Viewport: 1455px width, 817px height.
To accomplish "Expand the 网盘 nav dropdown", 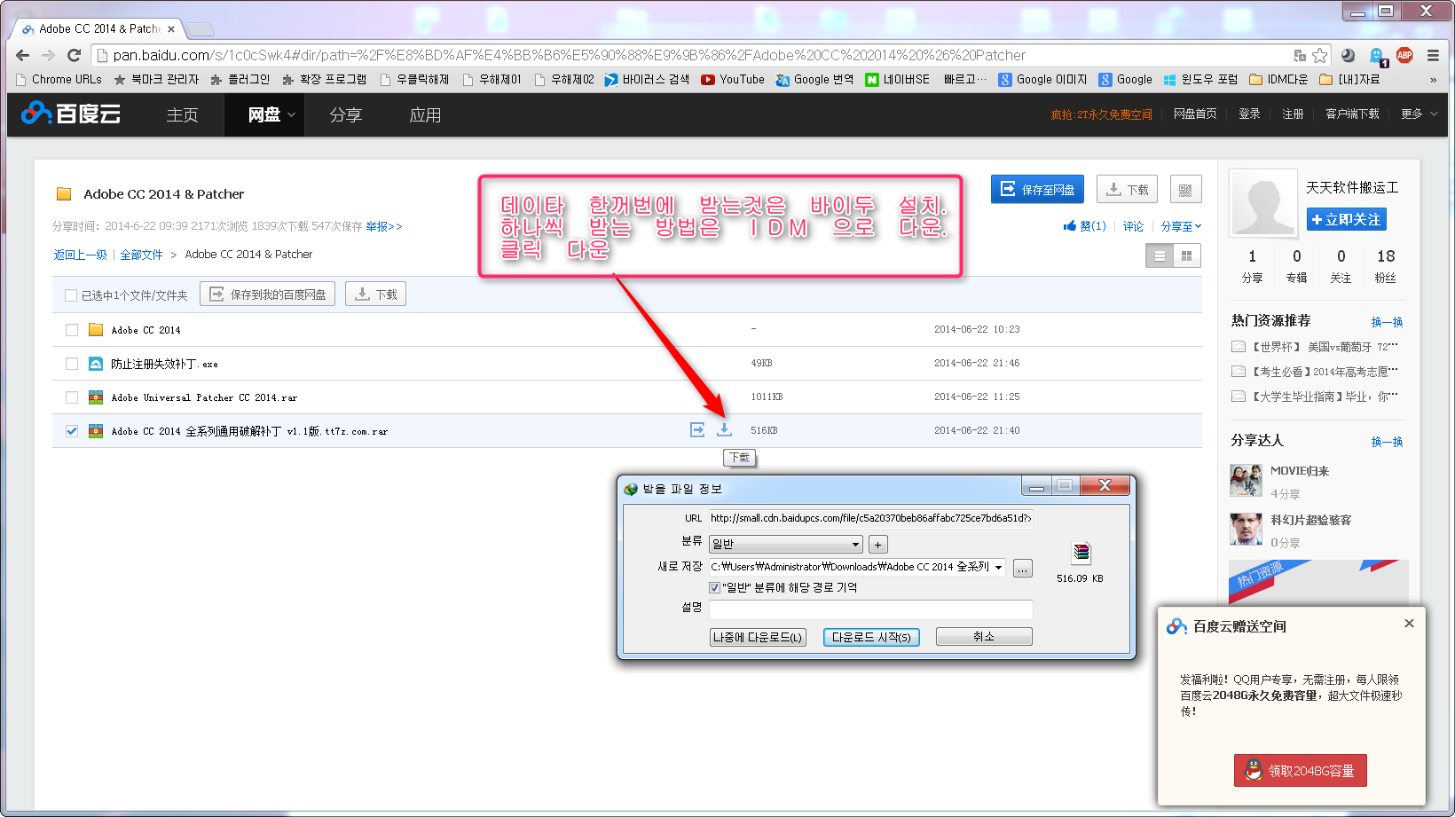I will pos(291,114).
